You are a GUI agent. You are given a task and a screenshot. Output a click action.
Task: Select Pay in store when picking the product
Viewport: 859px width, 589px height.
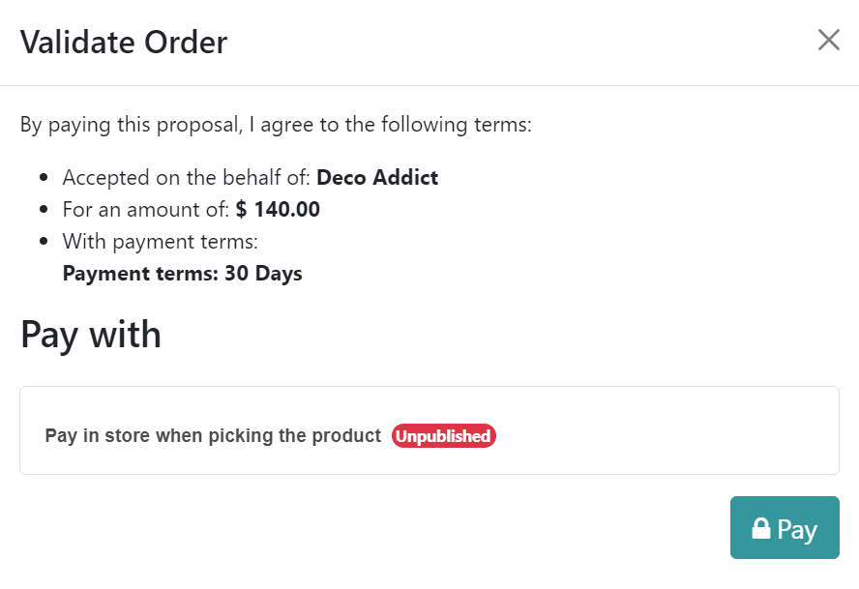[213, 435]
